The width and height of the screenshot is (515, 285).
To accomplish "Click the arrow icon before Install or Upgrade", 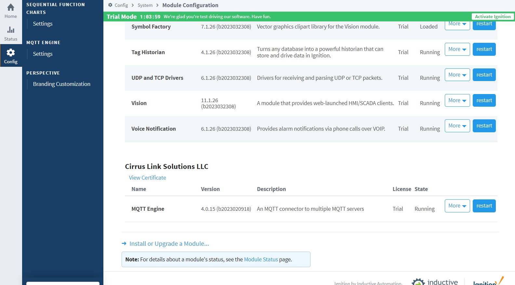I will tap(124, 243).
